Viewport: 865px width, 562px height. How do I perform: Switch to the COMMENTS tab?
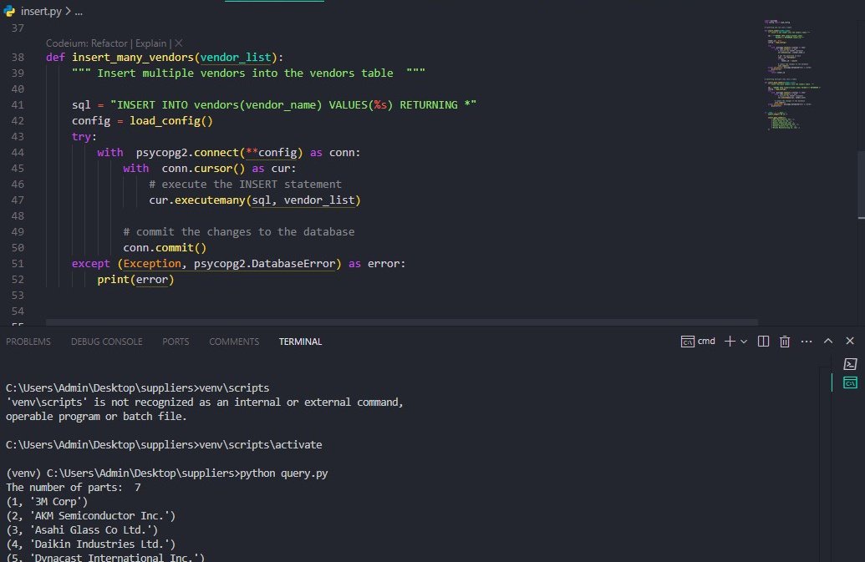(234, 342)
